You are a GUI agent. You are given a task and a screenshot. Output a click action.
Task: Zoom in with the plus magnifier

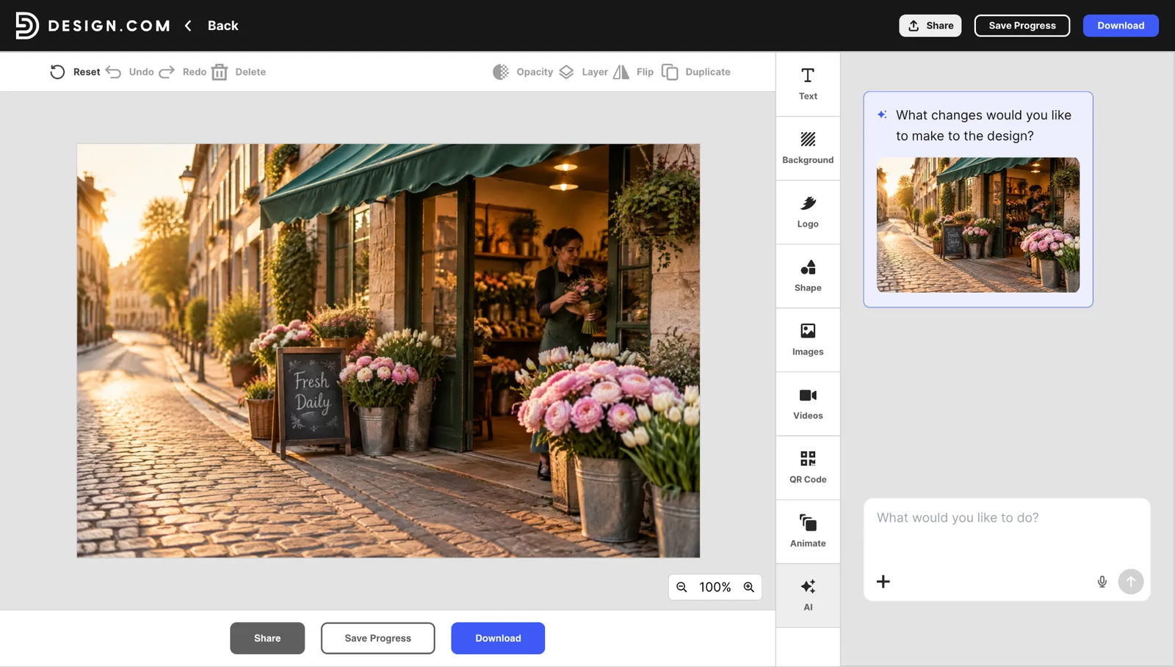[x=748, y=587]
